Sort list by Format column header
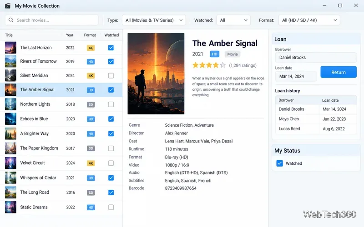Screen dimensions: 364x227 pyautogui.click(x=90, y=35)
